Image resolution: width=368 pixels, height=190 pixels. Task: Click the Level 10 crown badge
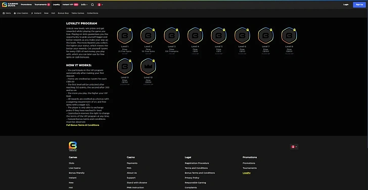pos(148,66)
